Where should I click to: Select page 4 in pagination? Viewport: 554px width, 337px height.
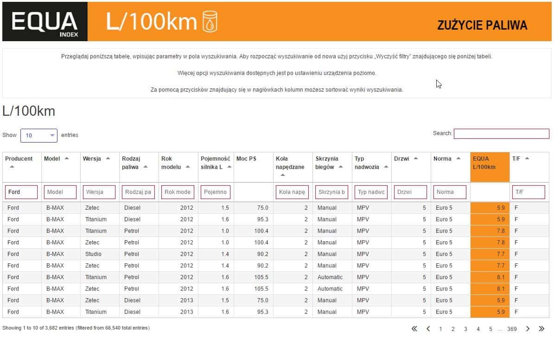coord(478,329)
